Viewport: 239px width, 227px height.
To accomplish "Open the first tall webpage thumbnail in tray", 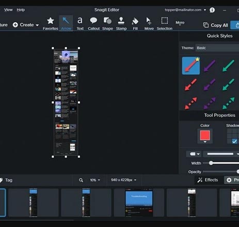I will [x=34, y=203].
